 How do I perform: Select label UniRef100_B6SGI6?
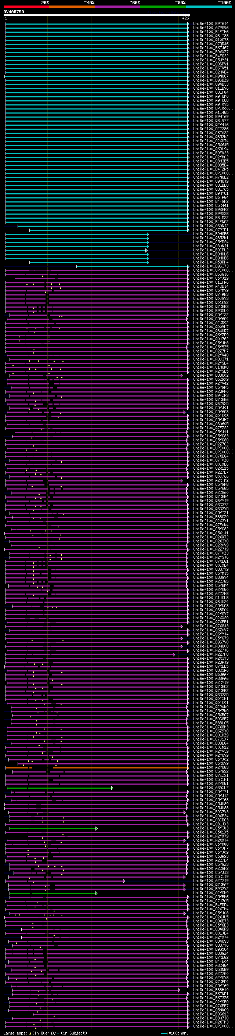[x=211, y=274]
